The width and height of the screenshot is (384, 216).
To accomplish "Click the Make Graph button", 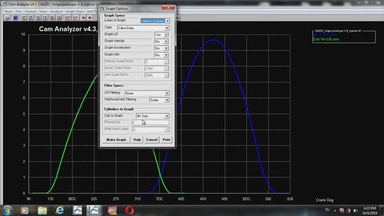I will 116,140.
